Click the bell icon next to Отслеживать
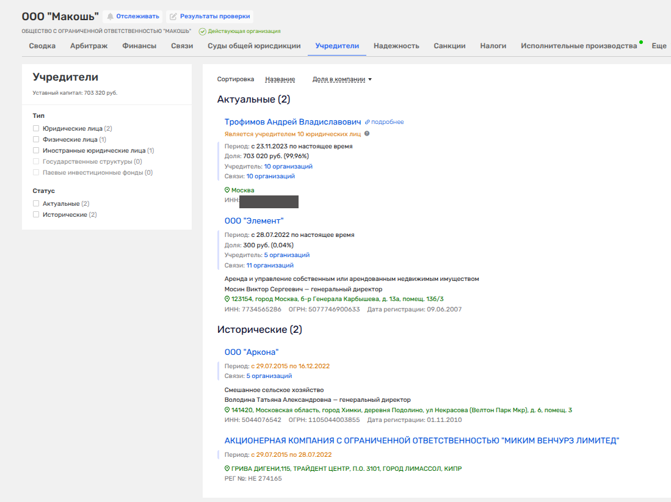The height and width of the screenshot is (502, 671). [111, 16]
